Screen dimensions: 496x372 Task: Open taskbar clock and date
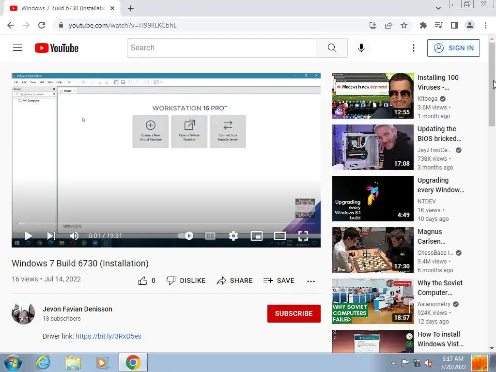[x=453, y=363]
